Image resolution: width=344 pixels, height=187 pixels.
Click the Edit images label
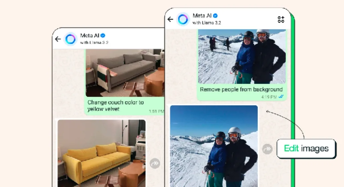[x=306, y=148]
